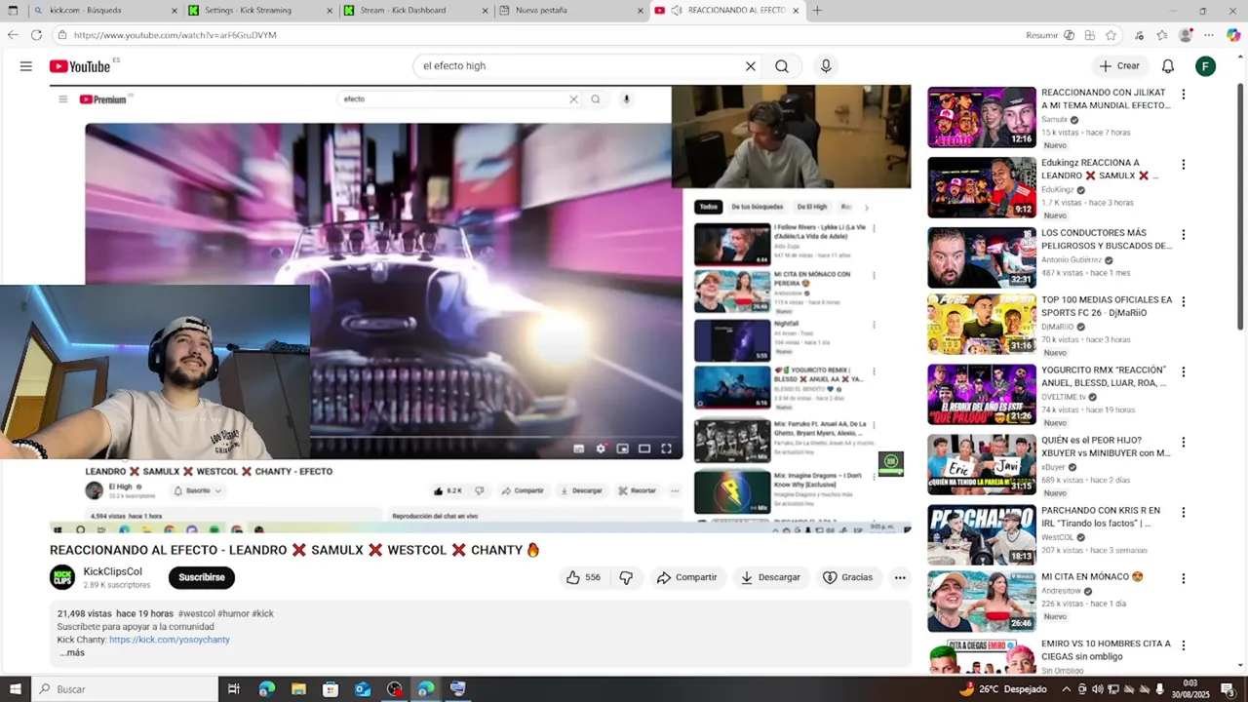Open the account avatar F menu
Screen dimensions: 1248x702
pos(1206,66)
